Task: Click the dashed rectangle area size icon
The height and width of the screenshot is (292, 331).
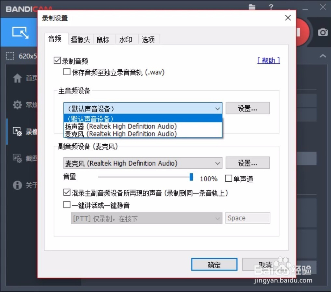Action: click(x=10, y=56)
